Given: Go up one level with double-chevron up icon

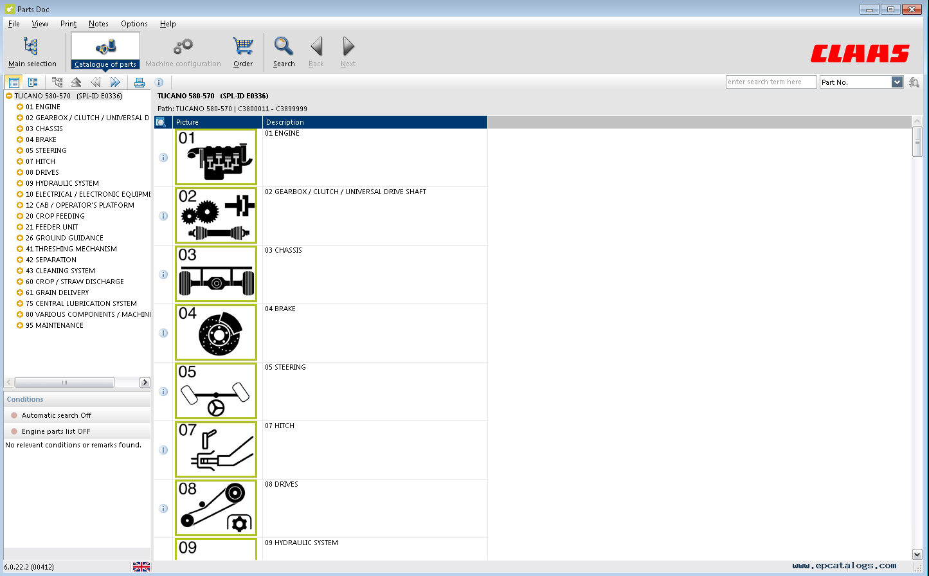Looking at the screenshot, I should point(76,82).
